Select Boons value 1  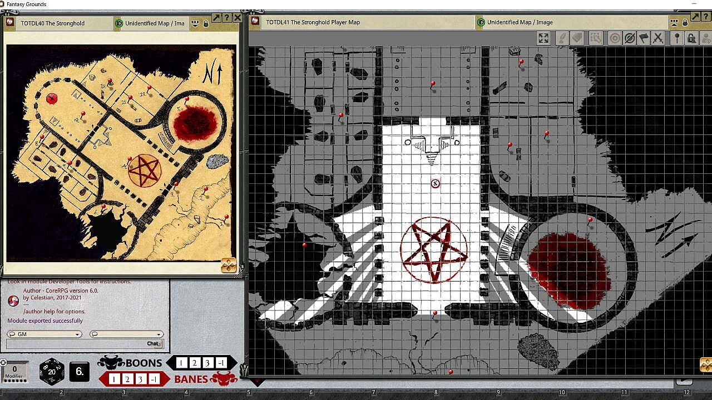pyautogui.click(x=181, y=363)
